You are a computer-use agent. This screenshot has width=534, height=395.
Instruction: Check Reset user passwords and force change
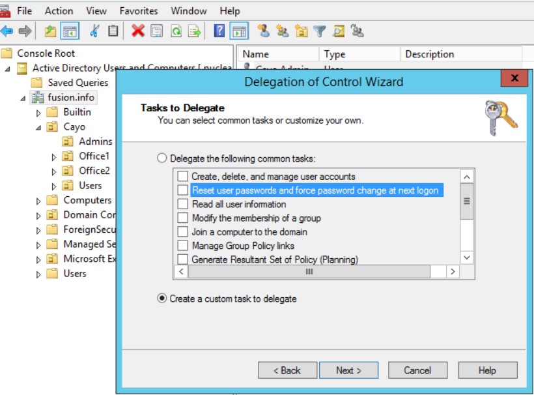(x=183, y=190)
